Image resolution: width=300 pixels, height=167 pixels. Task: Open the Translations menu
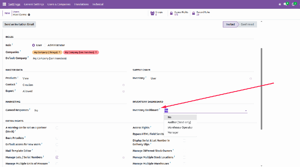tap(81, 4)
